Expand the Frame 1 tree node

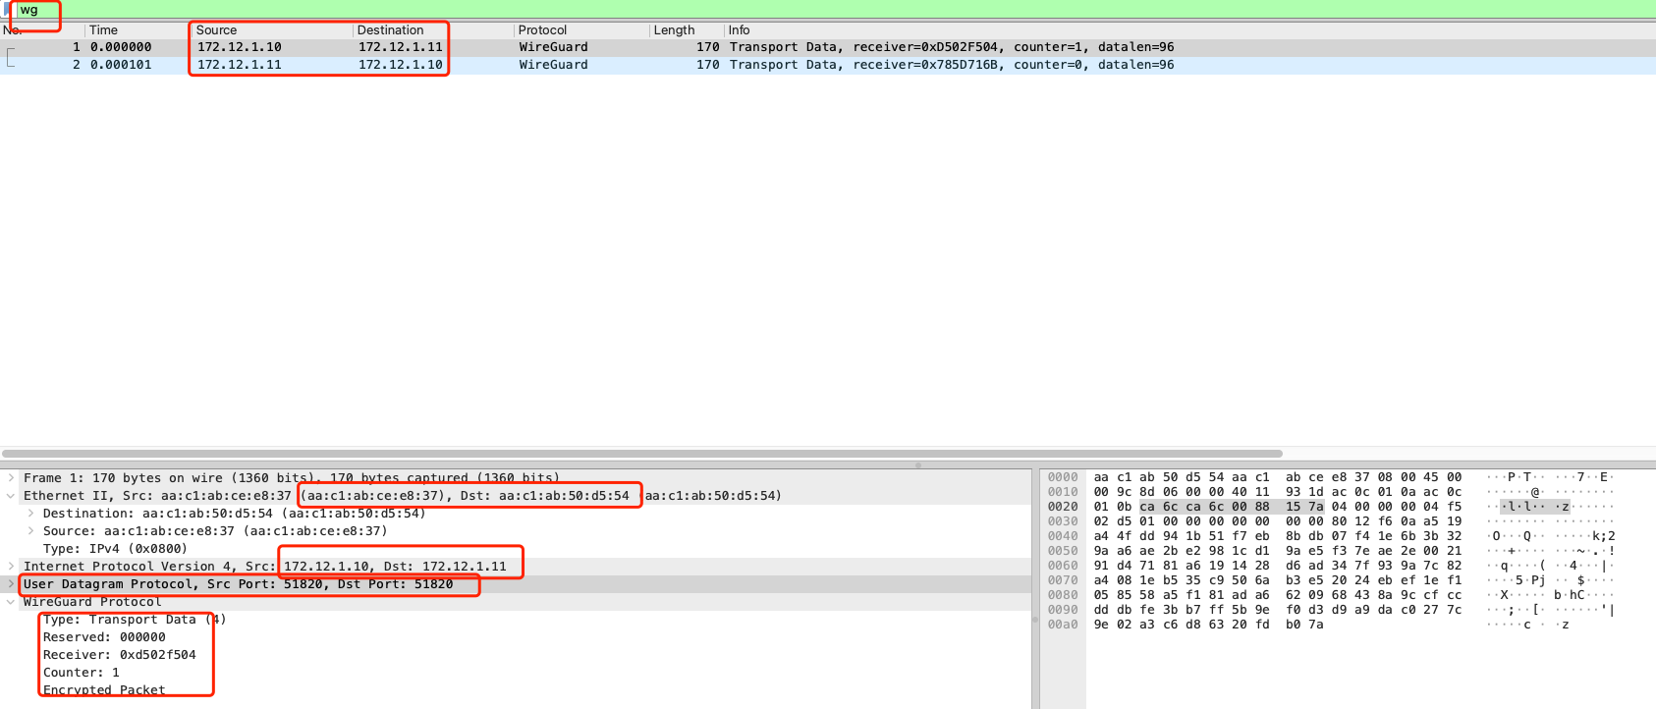(11, 478)
